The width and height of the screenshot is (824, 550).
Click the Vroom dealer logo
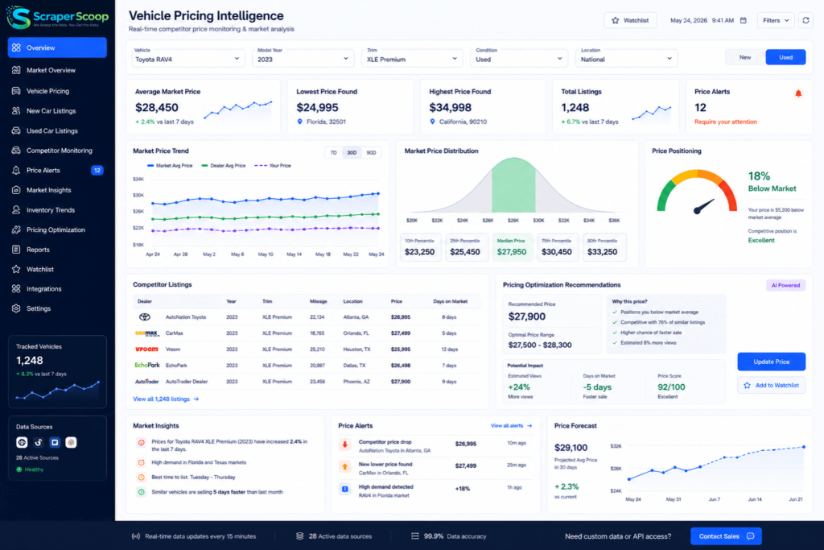pos(146,349)
